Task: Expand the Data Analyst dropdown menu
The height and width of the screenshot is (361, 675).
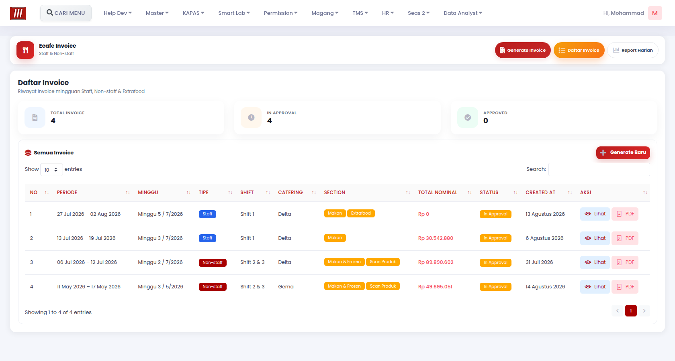Action: (463, 13)
